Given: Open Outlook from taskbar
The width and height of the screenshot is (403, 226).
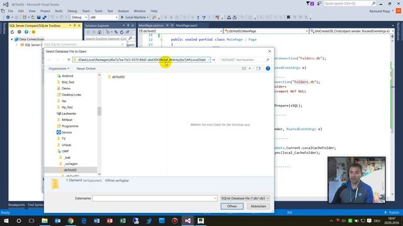Looking at the screenshot, I should [x=57, y=220].
